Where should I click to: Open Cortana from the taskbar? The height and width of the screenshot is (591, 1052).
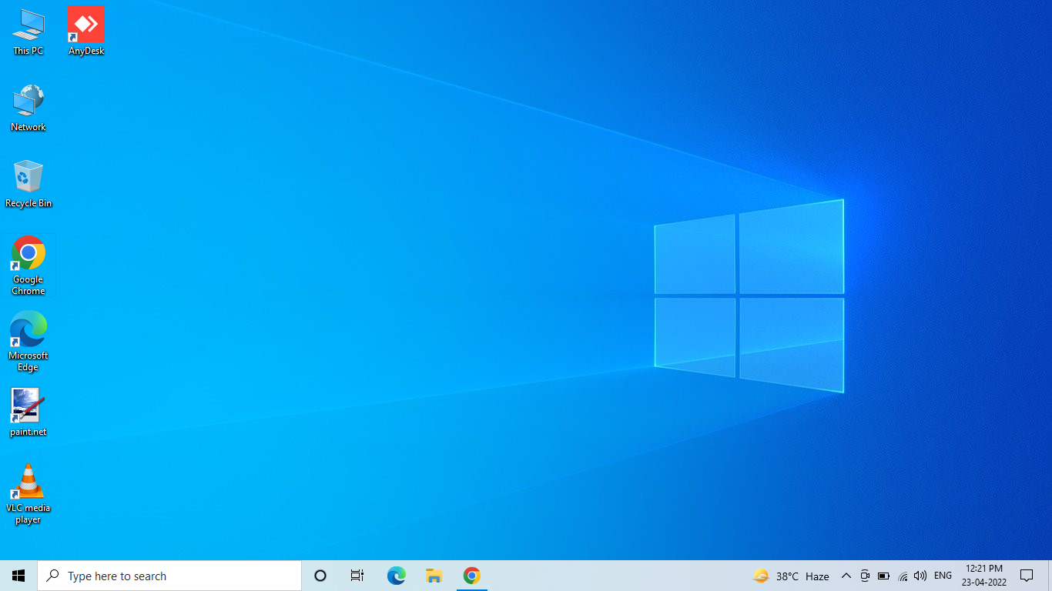(320, 576)
